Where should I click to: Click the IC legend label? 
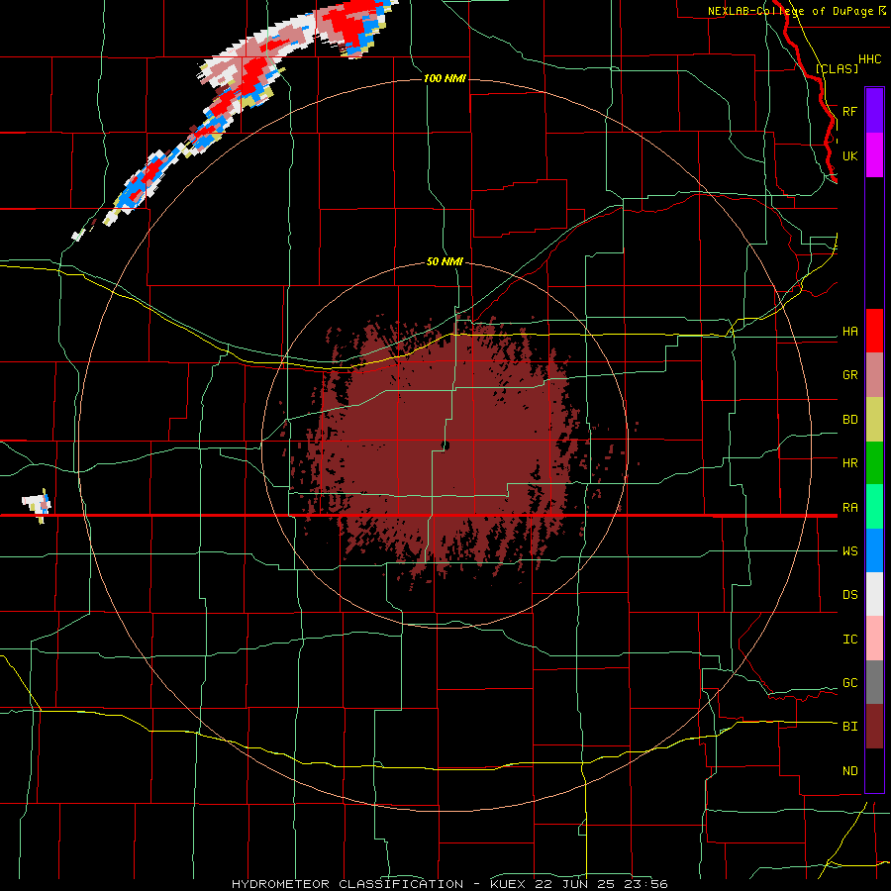click(850, 640)
